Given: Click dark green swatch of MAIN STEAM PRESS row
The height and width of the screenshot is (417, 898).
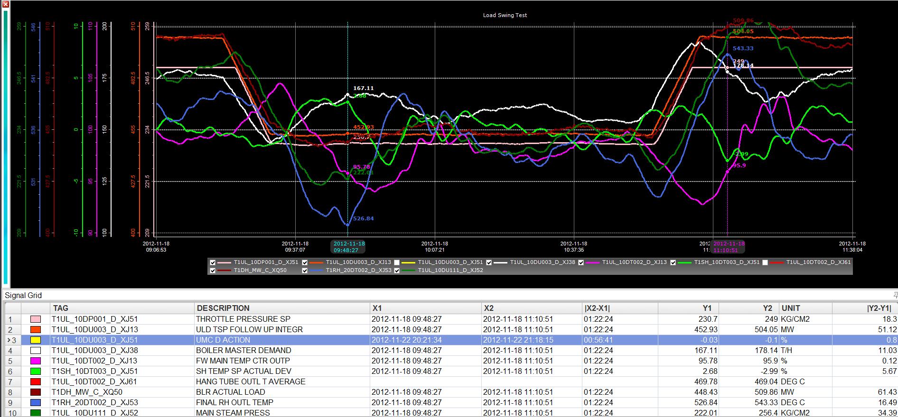Looking at the screenshot, I should (x=35, y=413).
